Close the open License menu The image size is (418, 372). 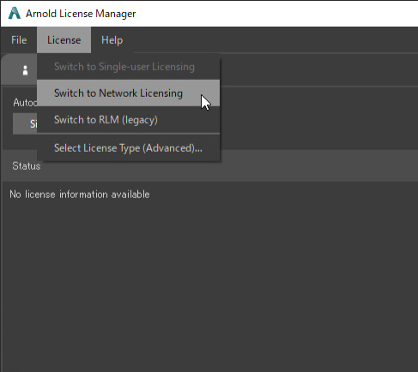[x=64, y=40]
